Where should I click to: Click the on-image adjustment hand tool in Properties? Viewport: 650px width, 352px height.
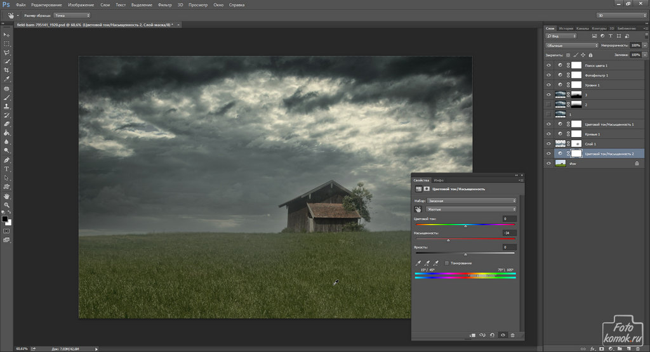coord(418,209)
